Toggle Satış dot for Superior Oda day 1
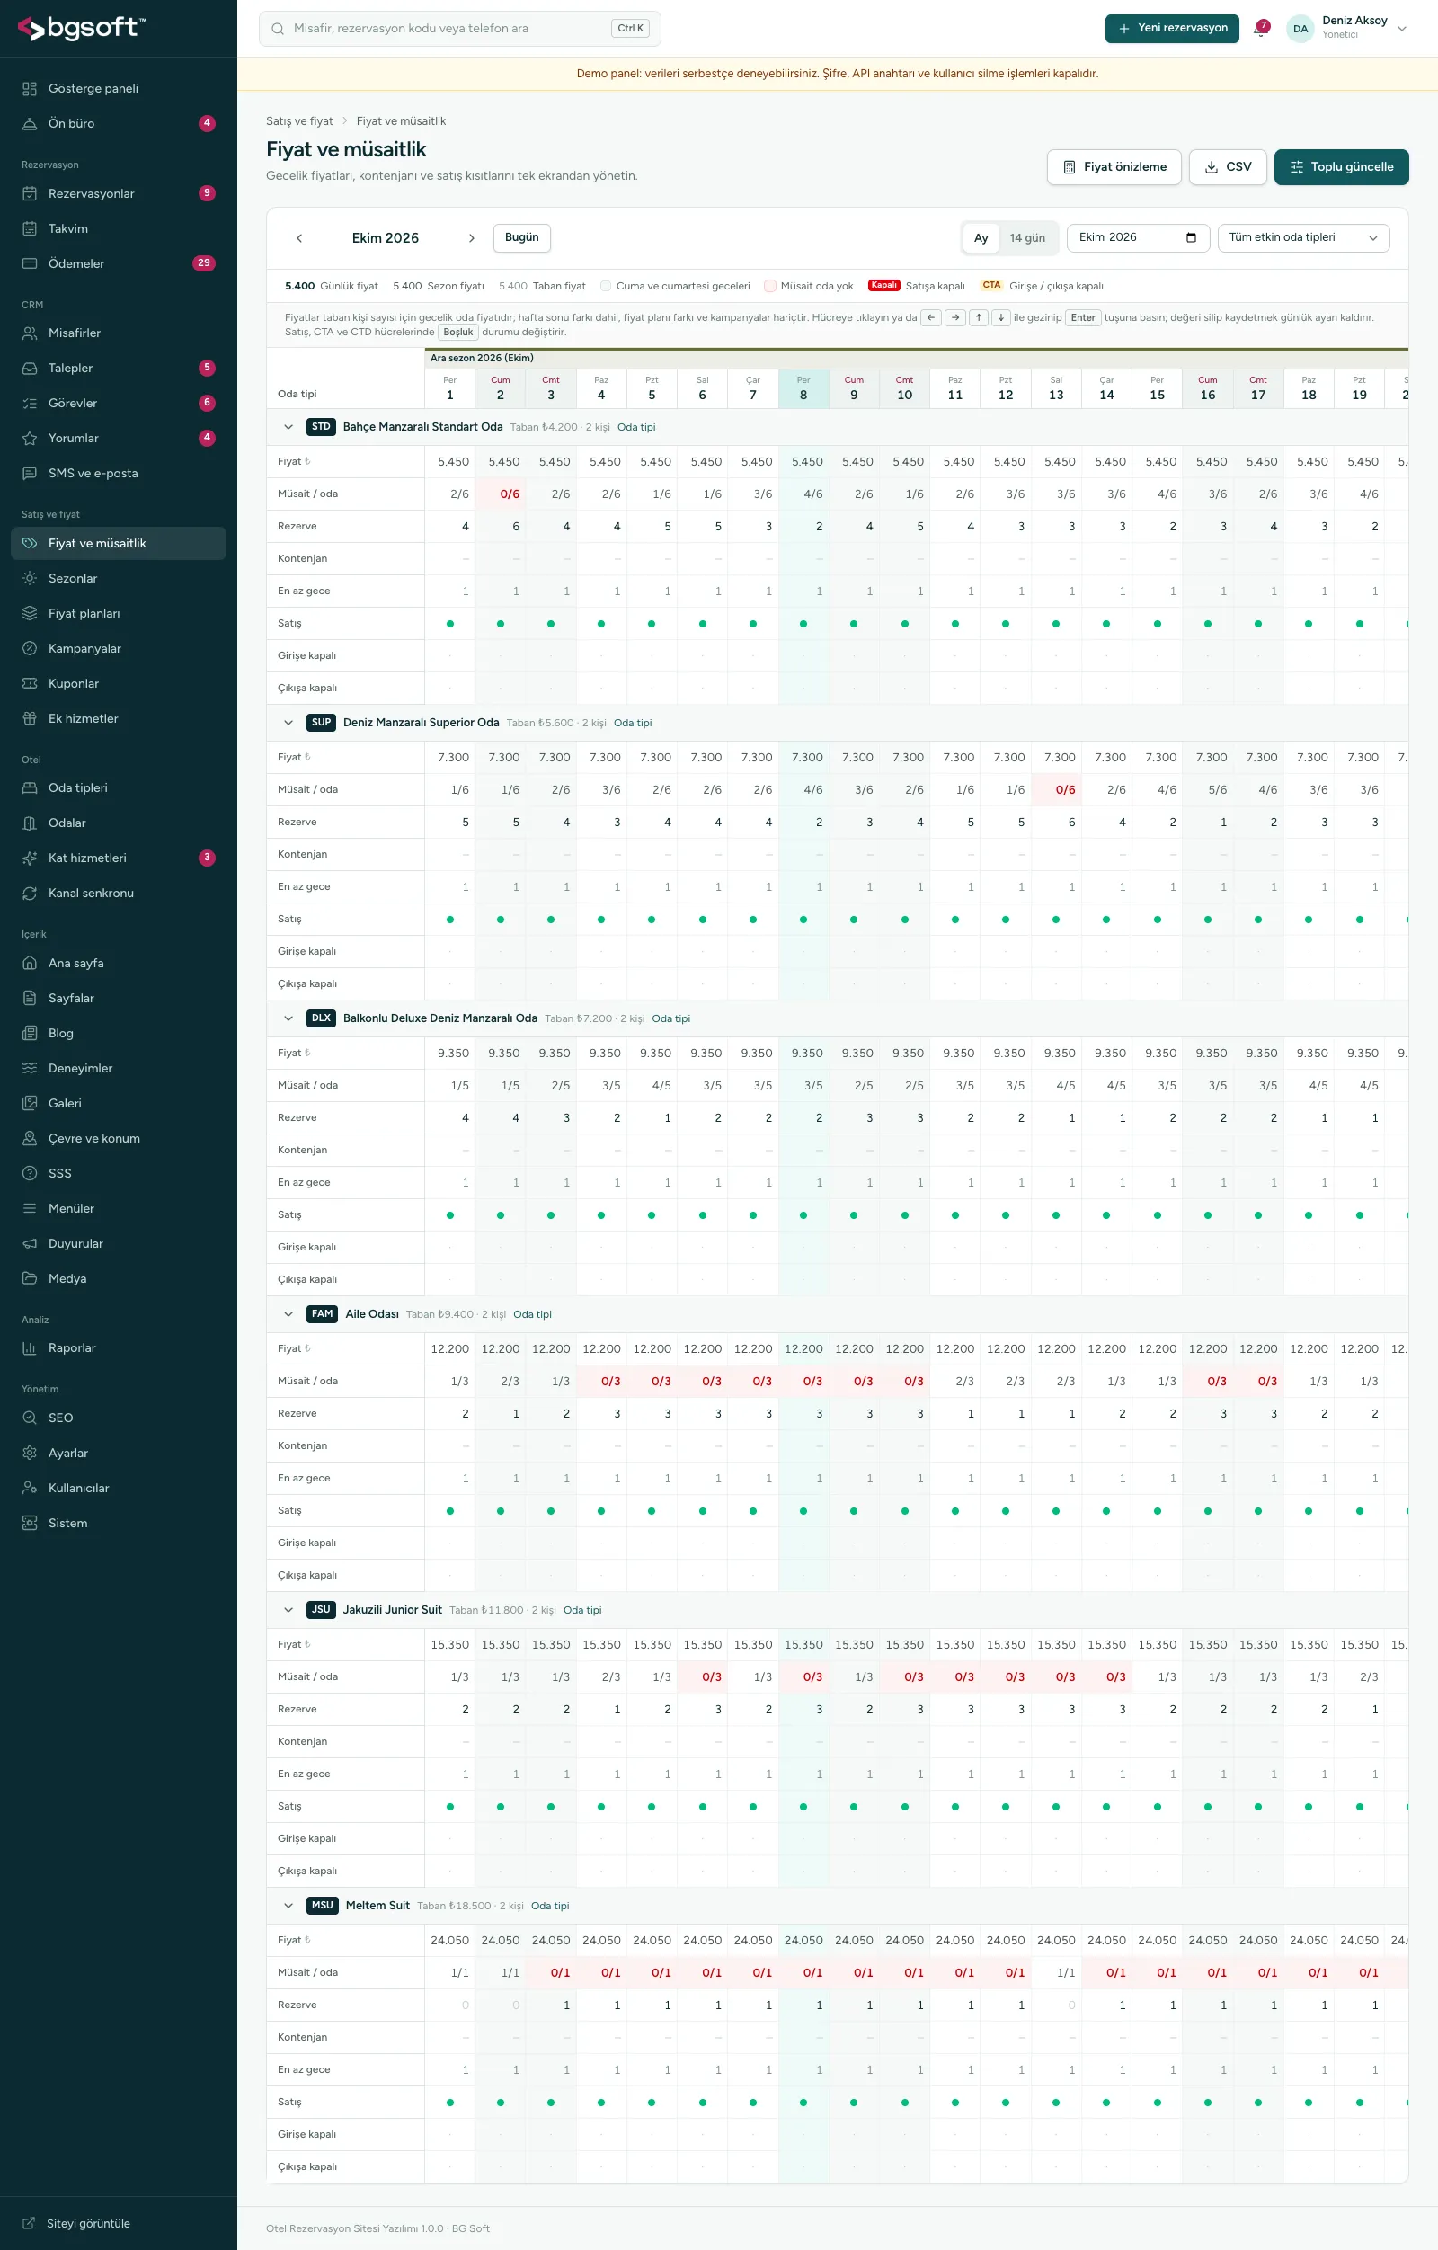Viewport: 1438px width, 2250px height. click(450, 920)
